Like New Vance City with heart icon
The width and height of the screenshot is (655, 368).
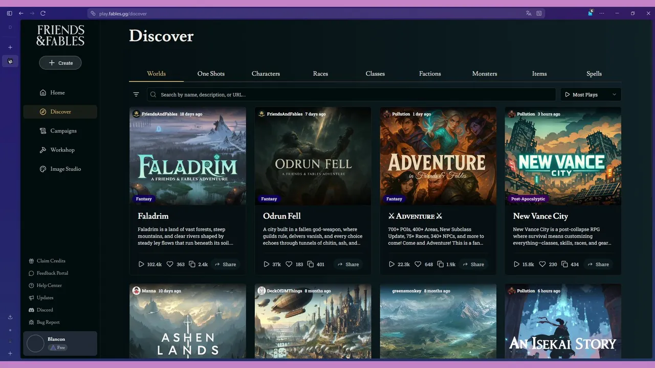tap(542, 264)
